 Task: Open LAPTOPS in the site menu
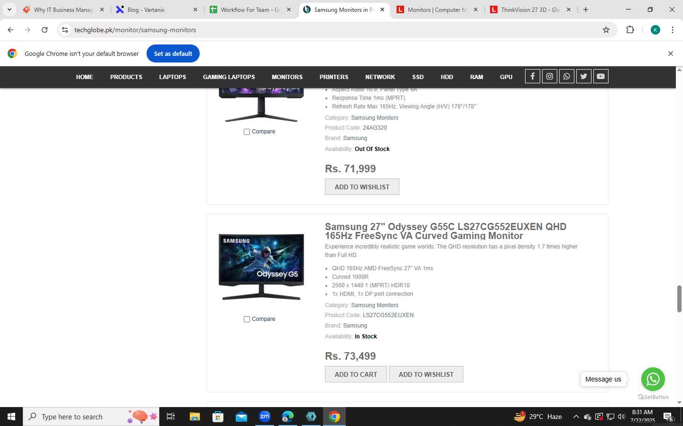point(173,77)
